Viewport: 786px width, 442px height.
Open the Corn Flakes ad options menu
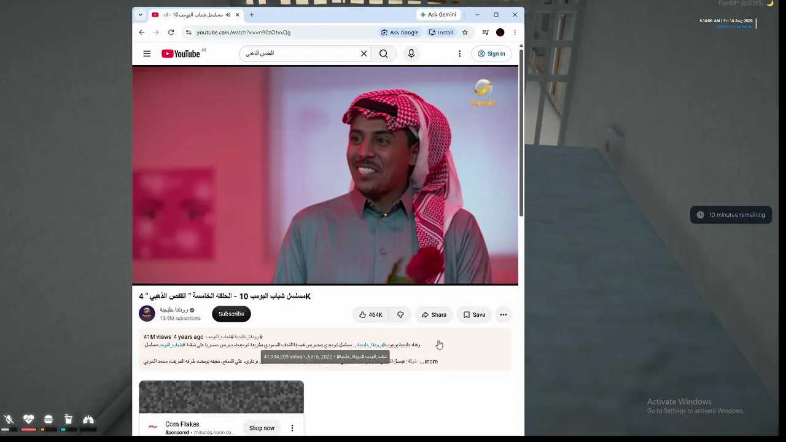click(292, 428)
